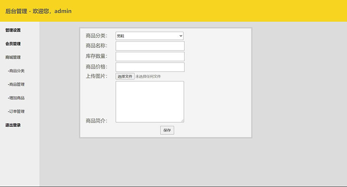Click the 商品简介 textarea resize handle
The height and width of the screenshot is (187, 347).
click(182, 121)
